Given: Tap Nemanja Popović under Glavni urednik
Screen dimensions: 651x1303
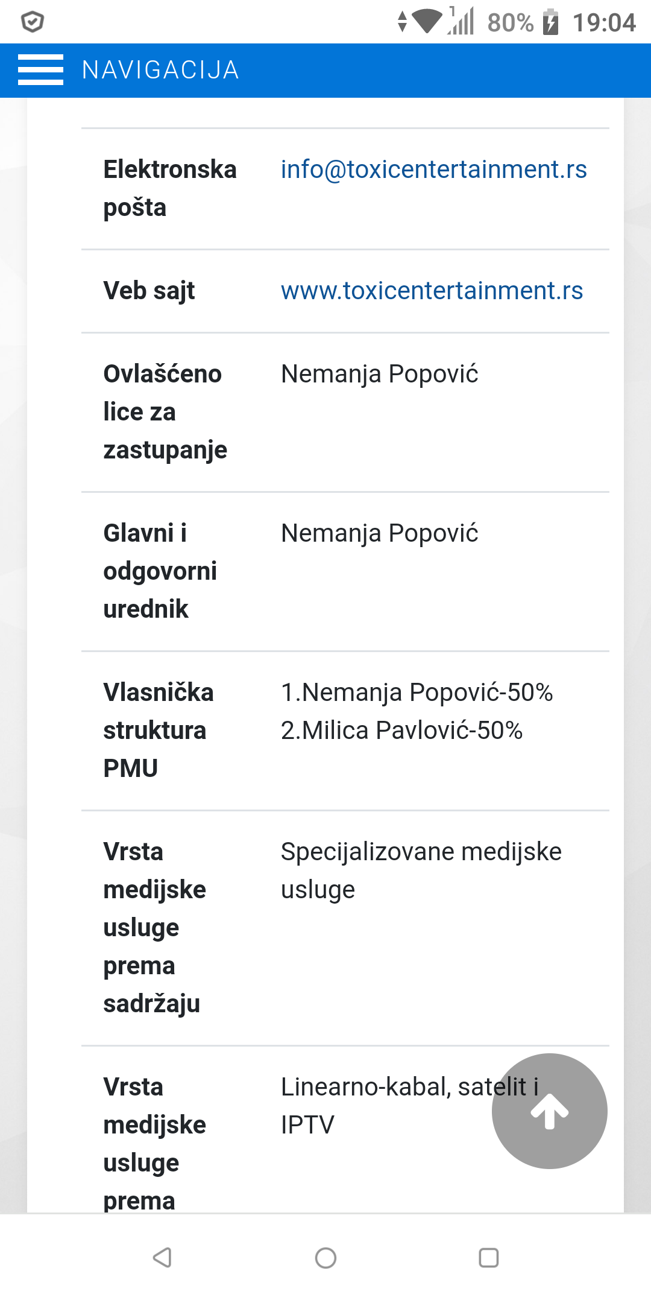Looking at the screenshot, I should (x=380, y=533).
